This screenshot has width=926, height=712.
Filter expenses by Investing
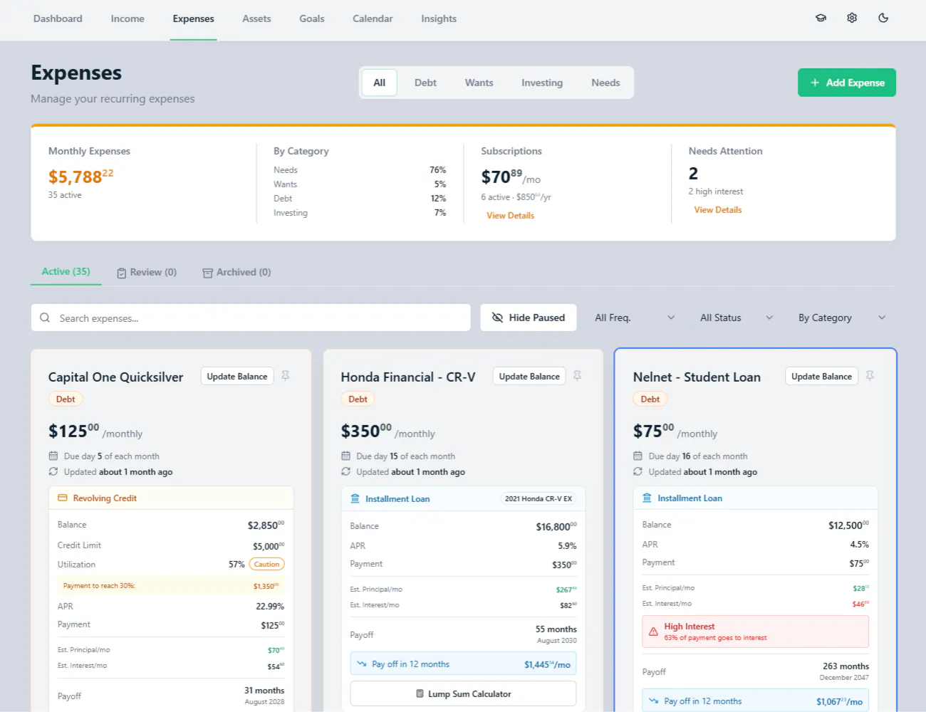point(542,83)
